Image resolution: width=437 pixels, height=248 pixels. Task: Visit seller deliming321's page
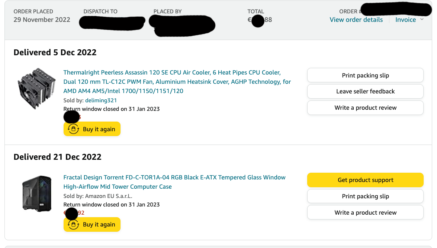pyautogui.click(x=101, y=100)
